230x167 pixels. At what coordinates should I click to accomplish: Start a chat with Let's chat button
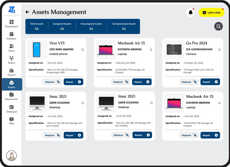(211, 12)
